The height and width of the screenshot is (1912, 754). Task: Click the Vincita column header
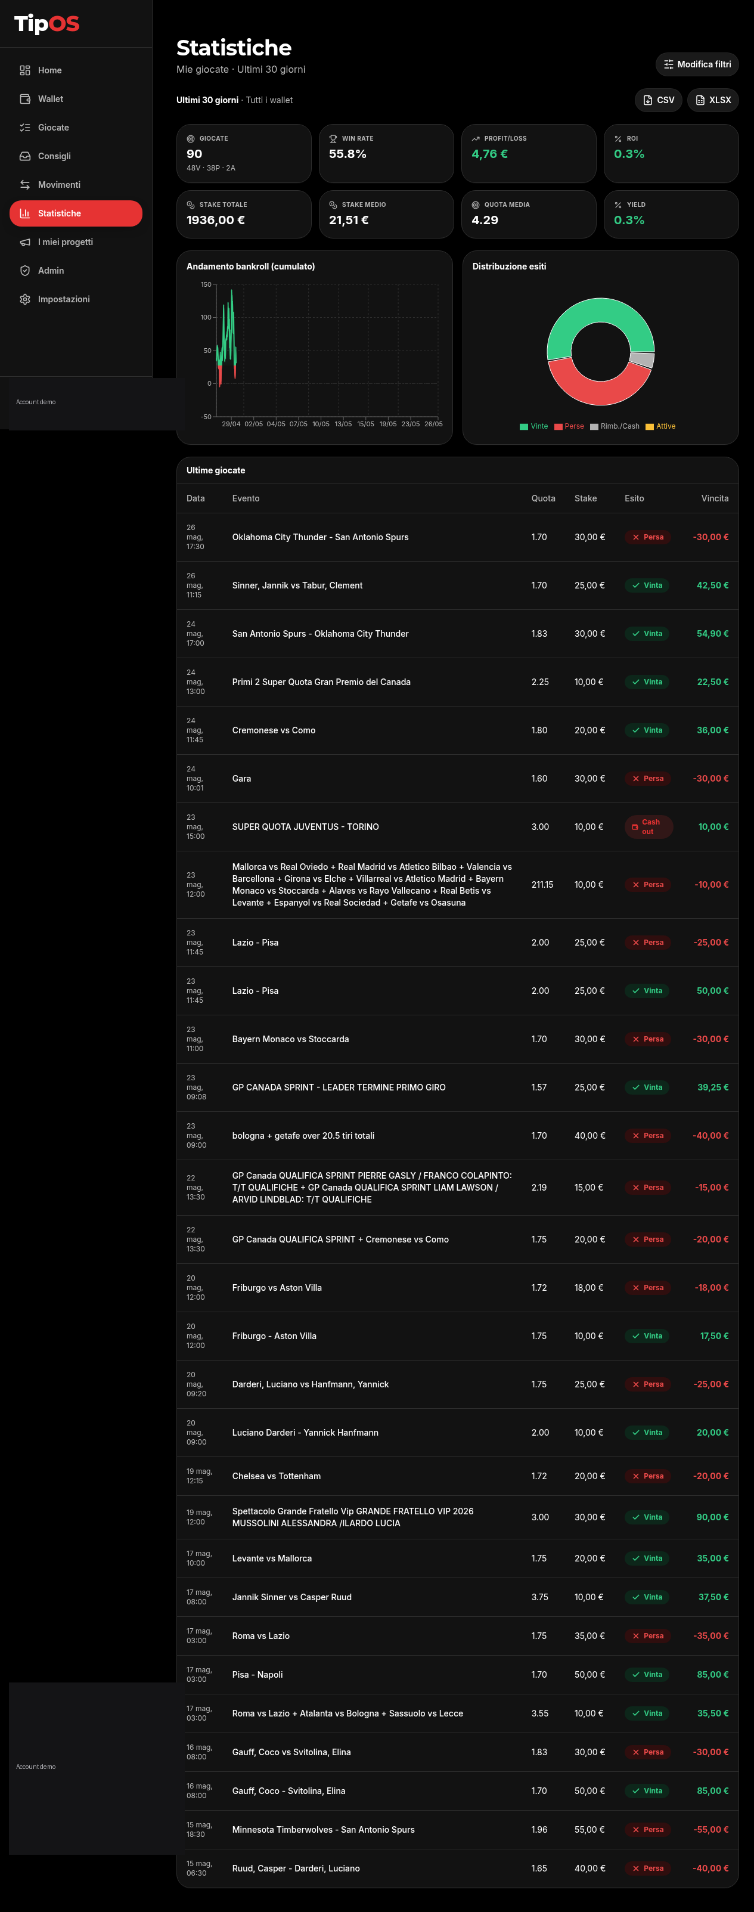pyautogui.click(x=715, y=499)
